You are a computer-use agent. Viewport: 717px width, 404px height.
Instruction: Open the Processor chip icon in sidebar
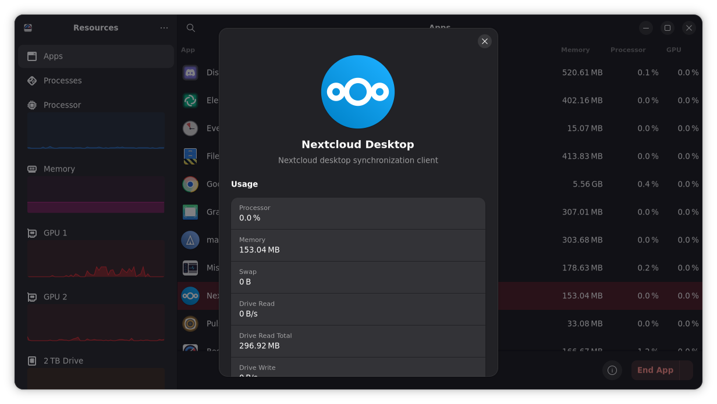[x=32, y=105]
